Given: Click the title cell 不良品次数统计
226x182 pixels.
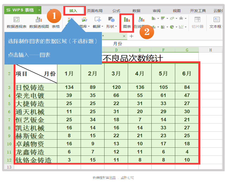Looking at the screenshot, I should [133, 58].
